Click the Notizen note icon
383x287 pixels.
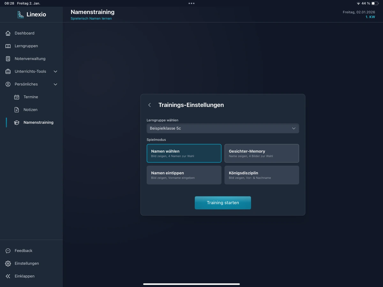tap(17, 110)
